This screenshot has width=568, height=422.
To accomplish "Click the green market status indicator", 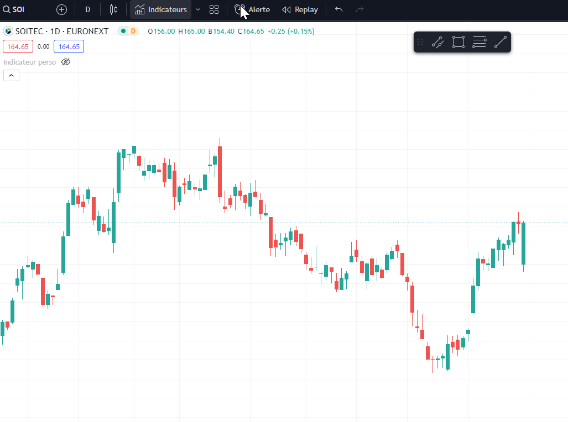I will click(x=123, y=31).
